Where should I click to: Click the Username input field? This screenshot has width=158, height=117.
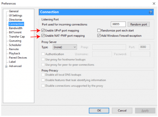tap(102, 54)
